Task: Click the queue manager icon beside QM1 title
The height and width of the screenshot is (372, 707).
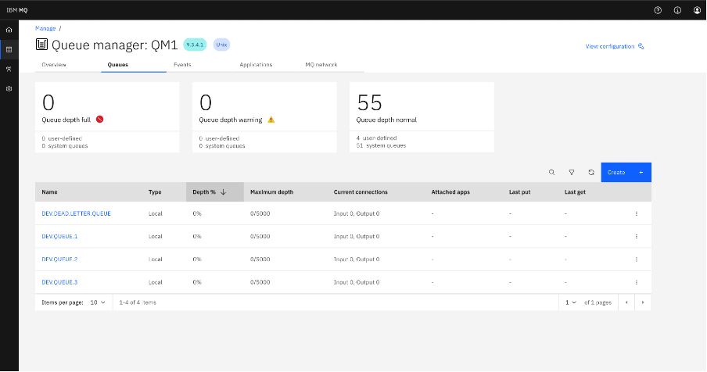Action: 41,44
